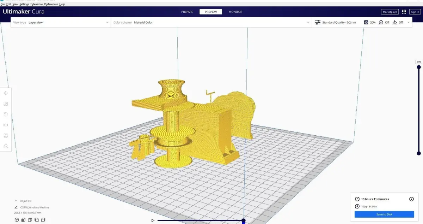Click the top handle of layer slider
Viewport: 423px width, 224px height.
(419, 67)
